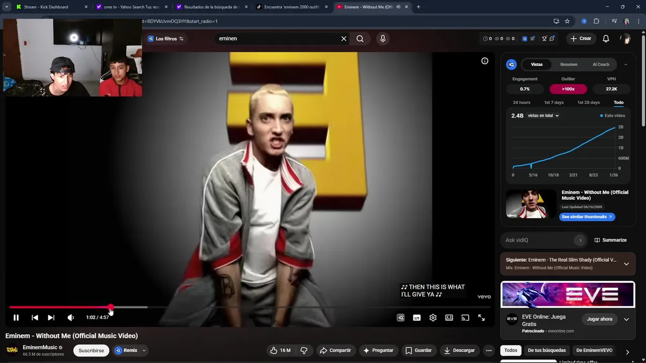Clear the search box text
Viewport: 646px width, 363px height.
[344, 38]
